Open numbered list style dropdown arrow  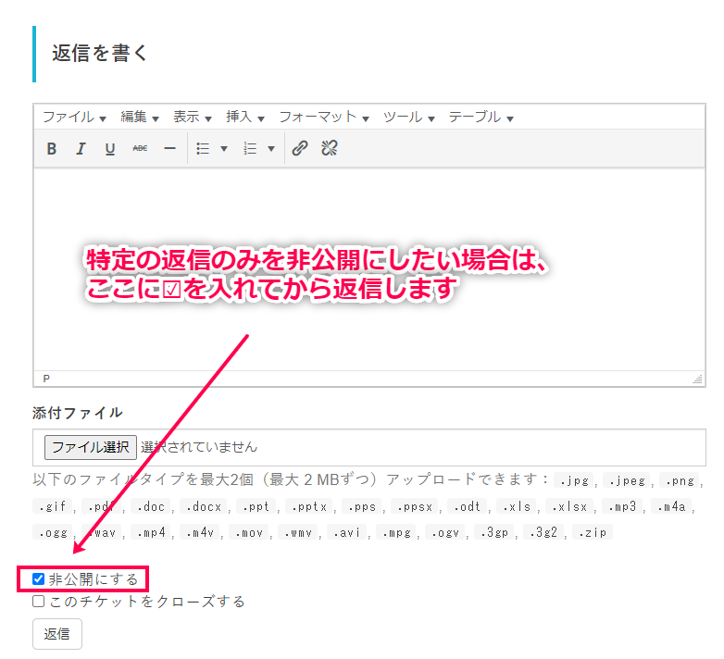(x=271, y=149)
